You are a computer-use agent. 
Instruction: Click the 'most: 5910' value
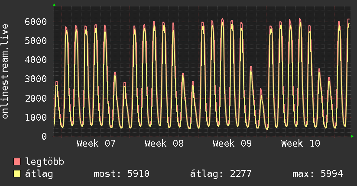pyautogui.click(x=122, y=174)
